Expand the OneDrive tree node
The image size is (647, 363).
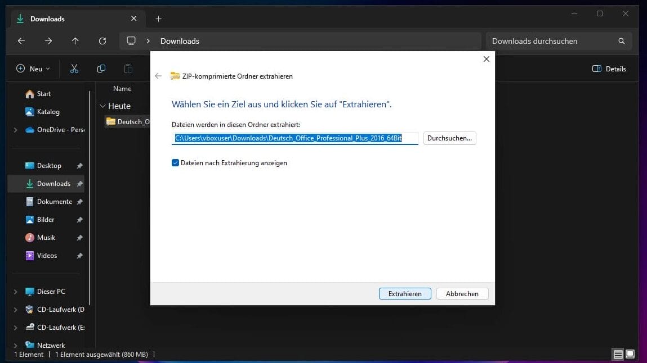[15, 130]
